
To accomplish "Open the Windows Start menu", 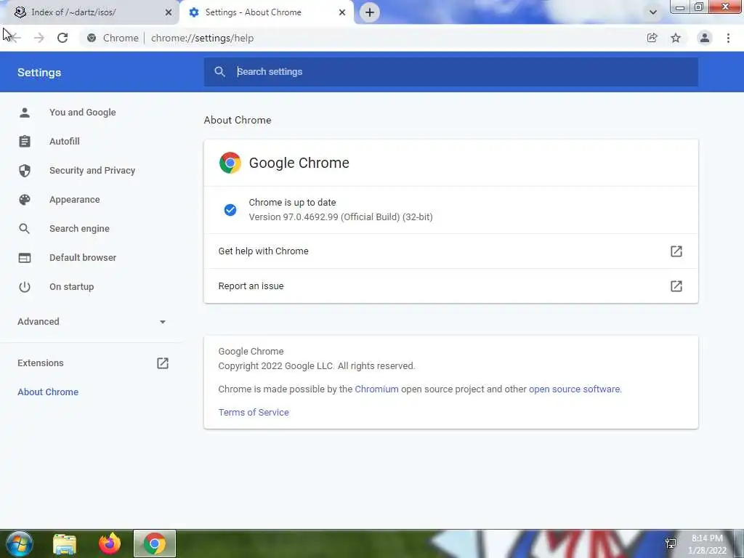I will 19,543.
